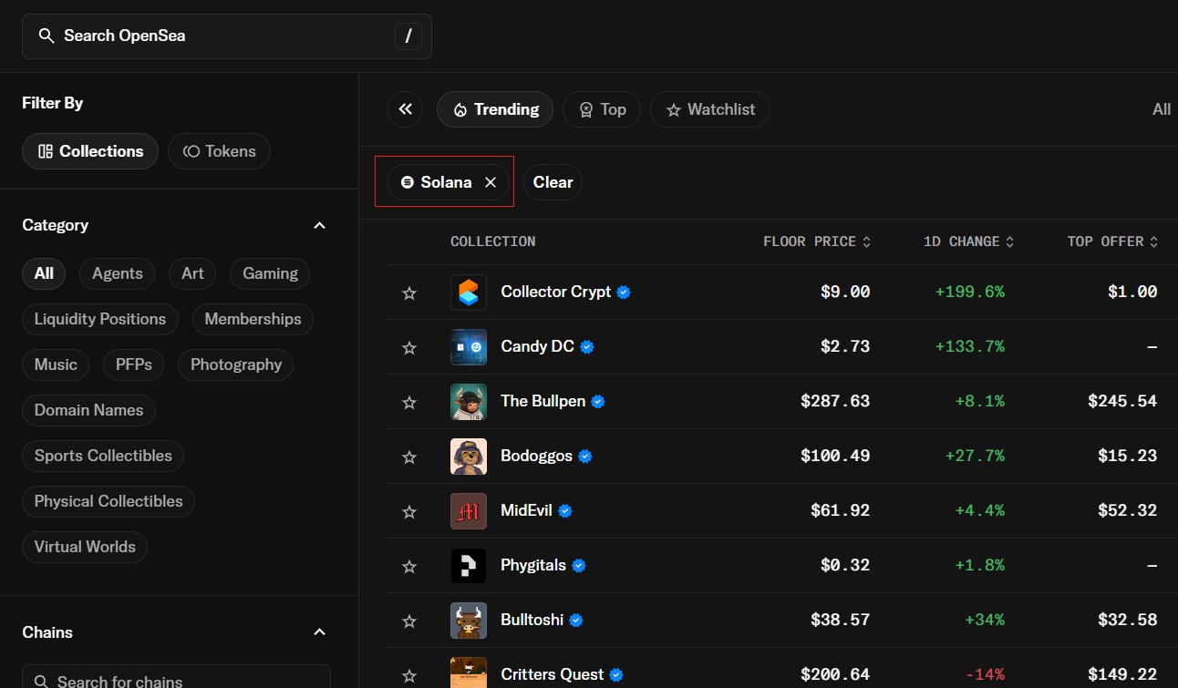Open The Bullpen collection avatar
1178x688 pixels.
(469, 402)
